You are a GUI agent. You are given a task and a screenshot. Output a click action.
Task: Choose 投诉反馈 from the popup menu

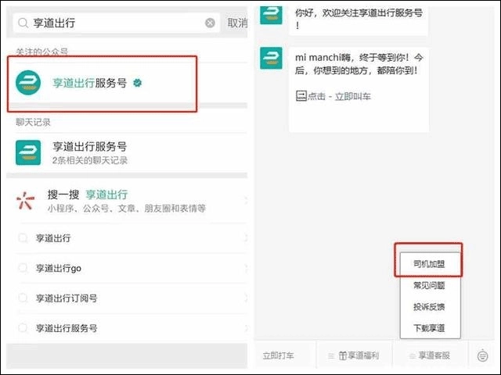pos(428,306)
